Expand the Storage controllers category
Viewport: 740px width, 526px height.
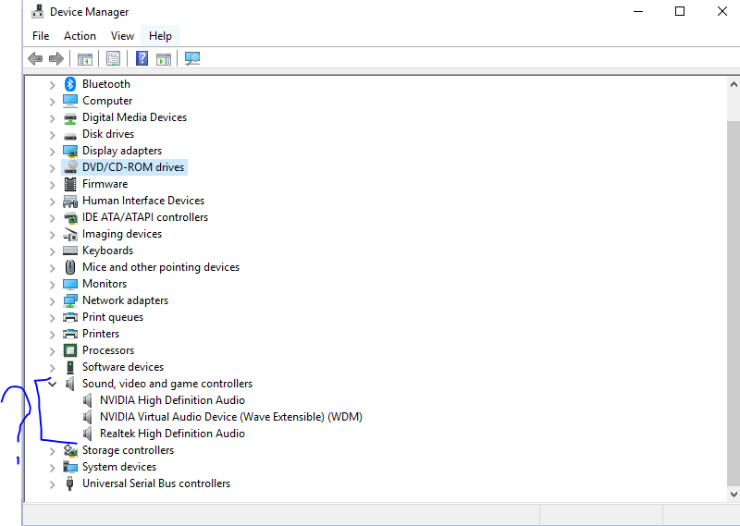click(x=53, y=451)
